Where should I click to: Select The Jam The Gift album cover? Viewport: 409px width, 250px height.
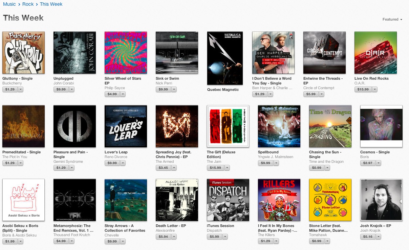(228, 126)
